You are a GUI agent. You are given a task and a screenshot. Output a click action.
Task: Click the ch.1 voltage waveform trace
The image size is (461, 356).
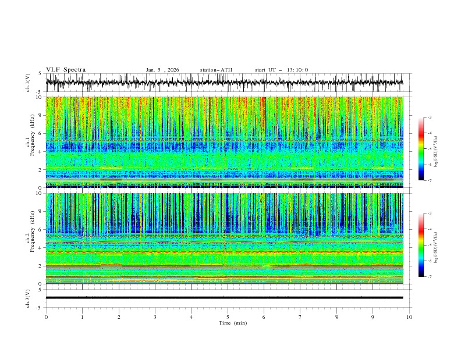tap(224, 83)
